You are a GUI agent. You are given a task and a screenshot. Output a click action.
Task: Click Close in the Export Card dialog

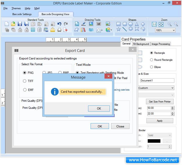(x=120, y=126)
